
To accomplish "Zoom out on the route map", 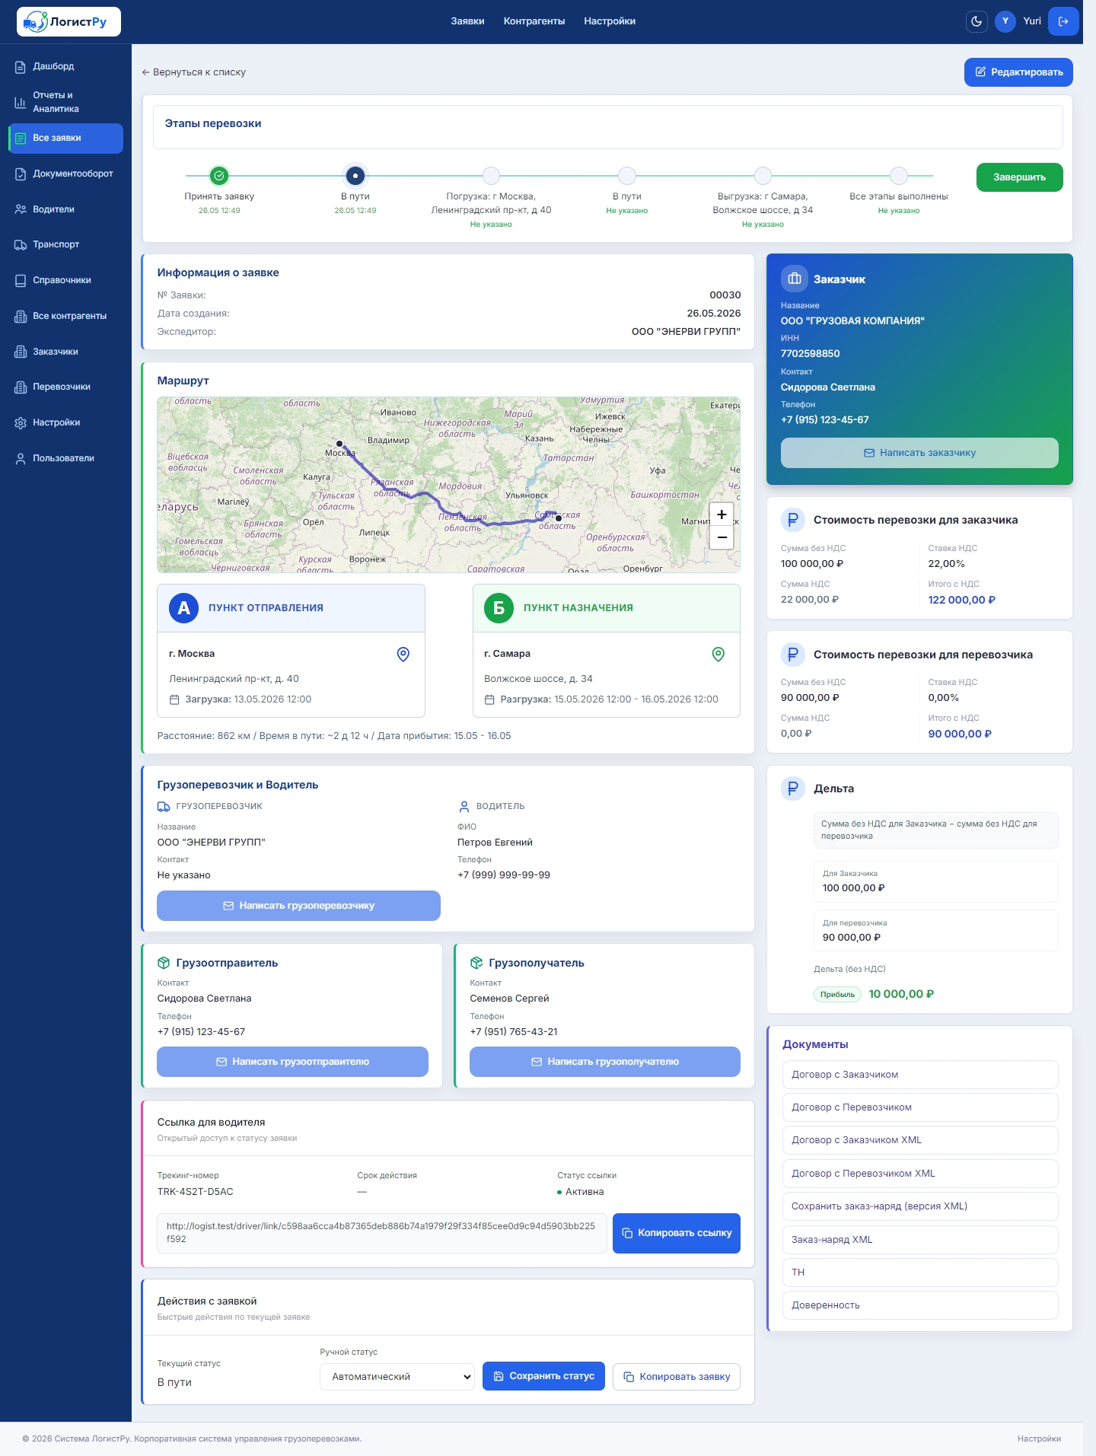I will click(x=722, y=537).
